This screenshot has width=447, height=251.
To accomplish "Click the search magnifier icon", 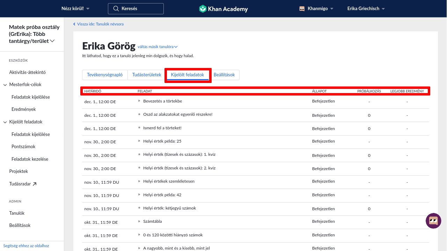I will pyautogui.click(x=116, y=9).
